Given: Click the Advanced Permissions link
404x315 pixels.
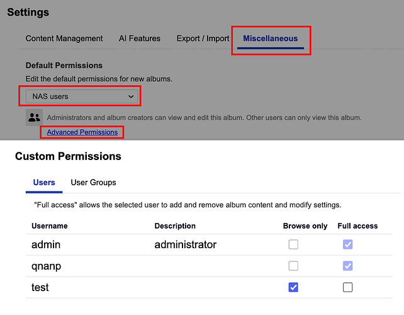Looking at the screenshot, I should [x=82, y=132].
